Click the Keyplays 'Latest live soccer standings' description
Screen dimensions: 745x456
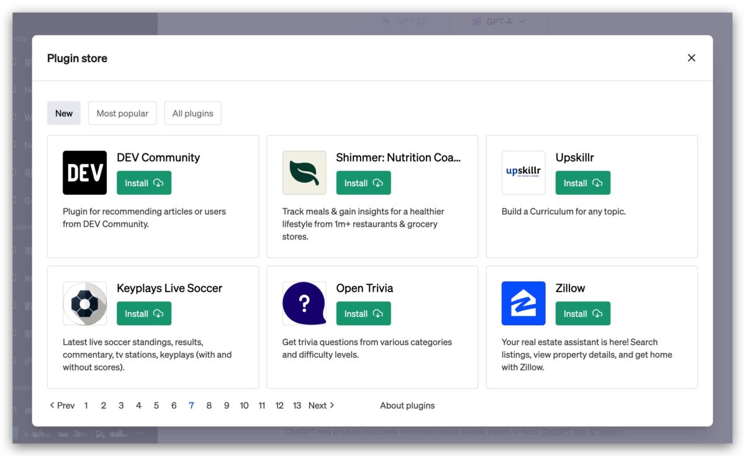pos(147,355)
